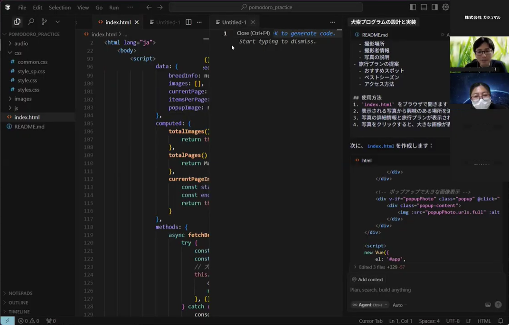Click the pomodoro_practice search box
This screenshot has height=325, width=509.
(266, 7)
